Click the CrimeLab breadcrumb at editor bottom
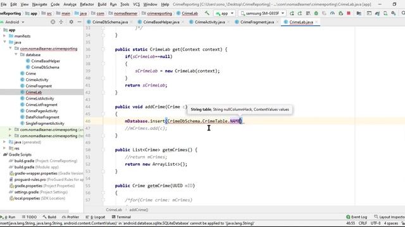The width and height of the screenshot is (405, 227). [114, 210]
